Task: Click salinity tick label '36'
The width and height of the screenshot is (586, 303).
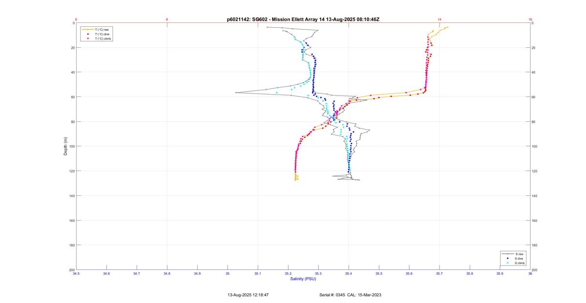Action: point(530,274)
